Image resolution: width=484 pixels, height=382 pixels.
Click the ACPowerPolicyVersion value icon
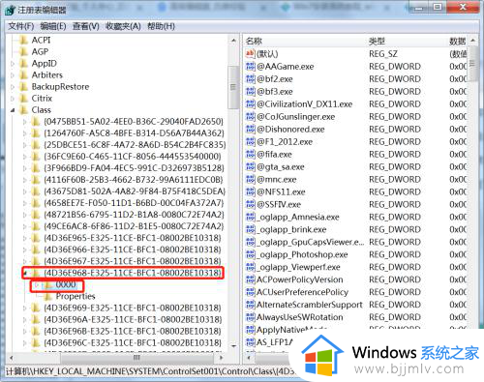251,279
